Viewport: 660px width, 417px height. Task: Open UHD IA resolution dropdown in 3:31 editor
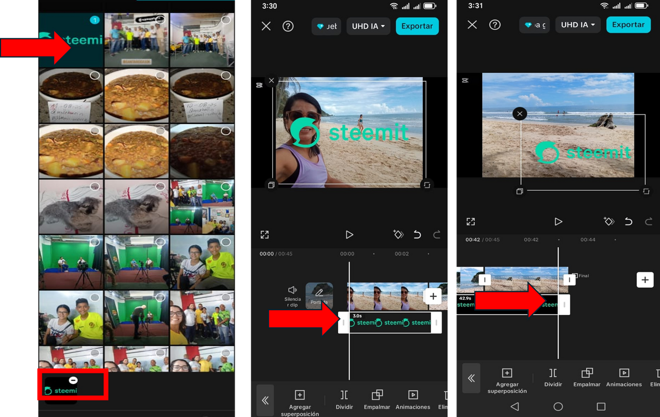tap(578, 25)
